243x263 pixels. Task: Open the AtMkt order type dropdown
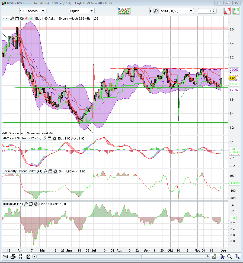click(177, 11)
